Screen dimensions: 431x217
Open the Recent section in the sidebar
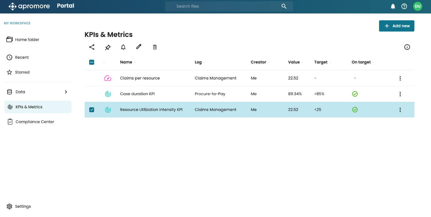click(22, 57)
